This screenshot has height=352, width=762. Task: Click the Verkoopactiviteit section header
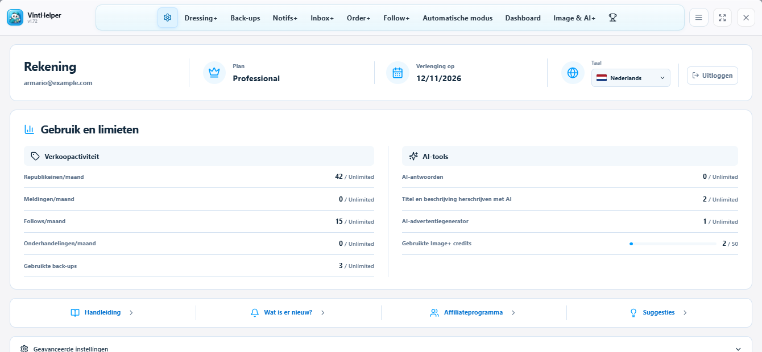click(x=199, y=156)
